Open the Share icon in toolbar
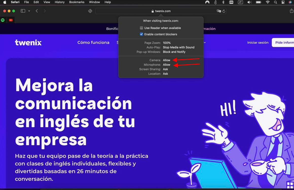Screen dimensions: 294x190 click(291, 11)
